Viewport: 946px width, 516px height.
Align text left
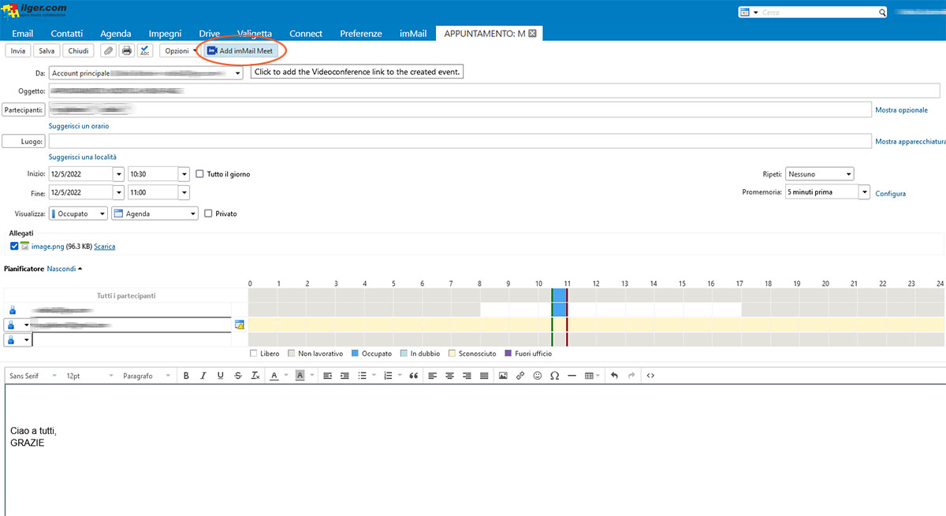433,376
